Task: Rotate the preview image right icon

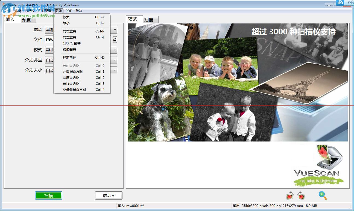Action: pos(301,195)
